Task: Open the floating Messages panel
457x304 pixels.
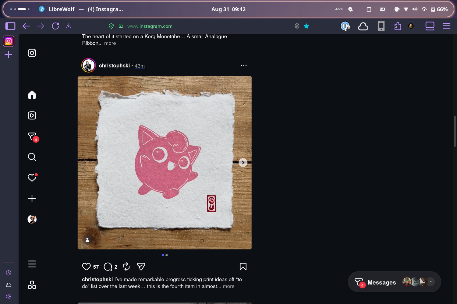Action: (x=394, y=282)
